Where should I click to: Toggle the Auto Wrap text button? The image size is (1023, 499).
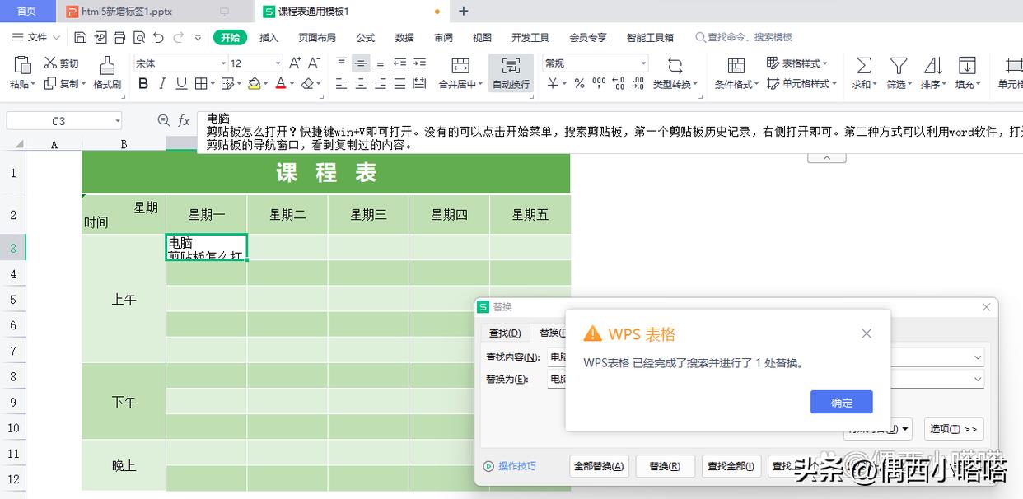pos(511,72)
